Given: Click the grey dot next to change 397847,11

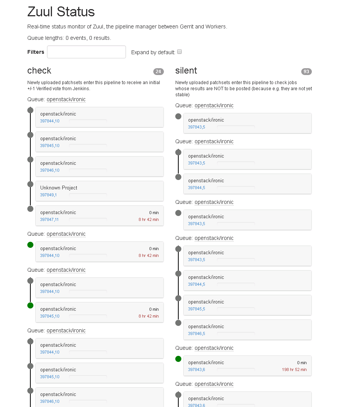Looking at the screenshot, I should [x=30, y=209].
